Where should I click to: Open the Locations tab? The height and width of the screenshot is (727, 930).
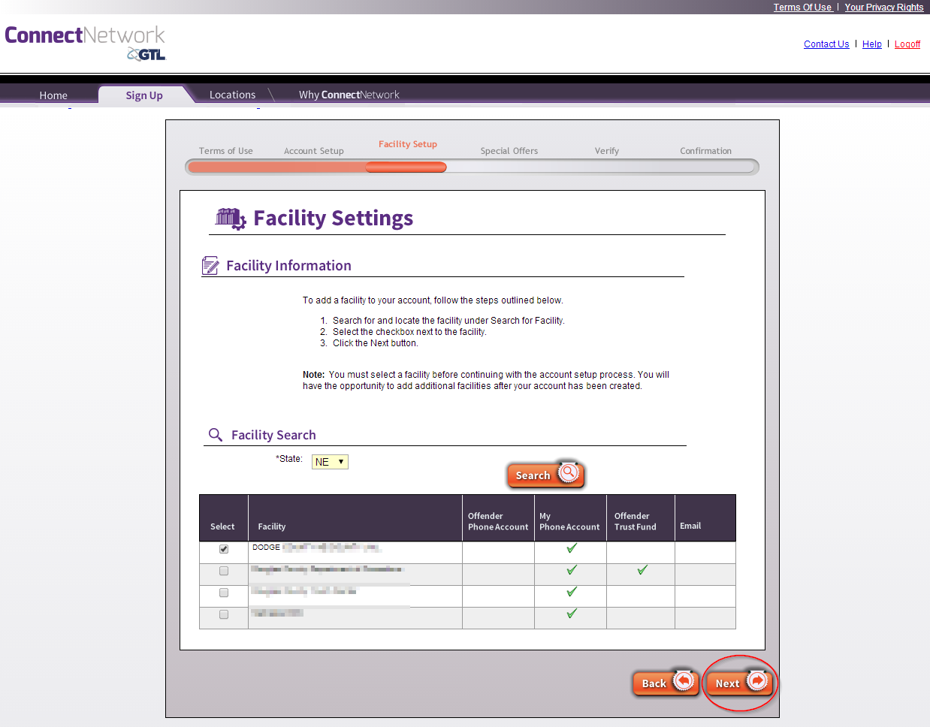[x=232, y=95]
